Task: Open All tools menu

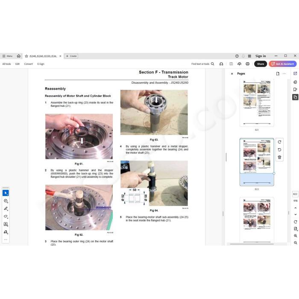Action: [x=6, y=64]
